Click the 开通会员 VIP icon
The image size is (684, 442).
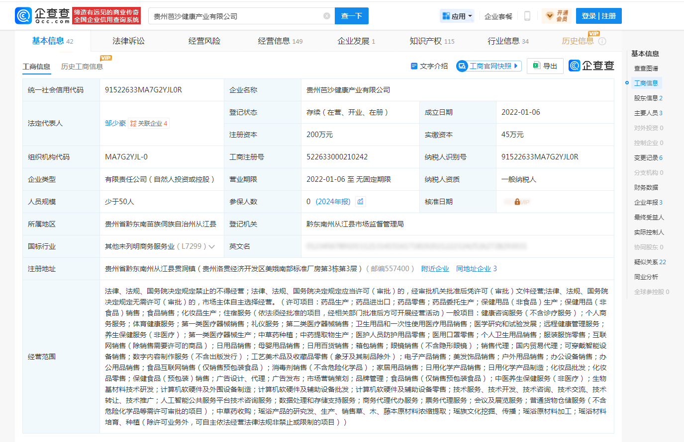[556, 16]
